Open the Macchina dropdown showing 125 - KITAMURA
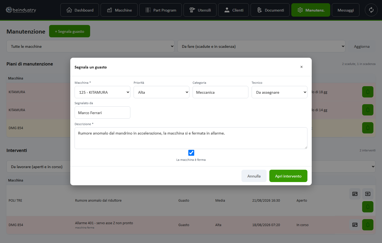 click(102, 92)
